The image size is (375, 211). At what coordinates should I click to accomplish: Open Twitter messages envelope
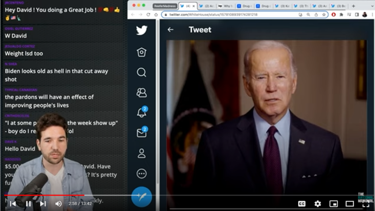point(141,133)
